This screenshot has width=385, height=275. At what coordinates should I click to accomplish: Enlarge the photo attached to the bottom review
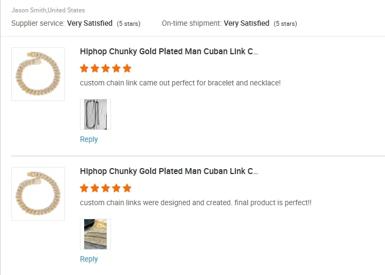95,234
